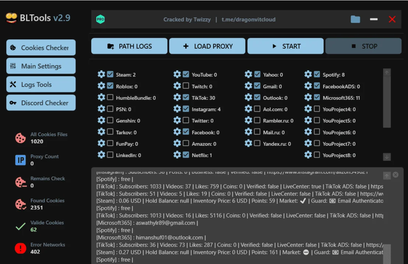Open Twitter gear settings
The height and width of the screenshot is (264, 408).
pyautogui.click(x=177, y=120)
